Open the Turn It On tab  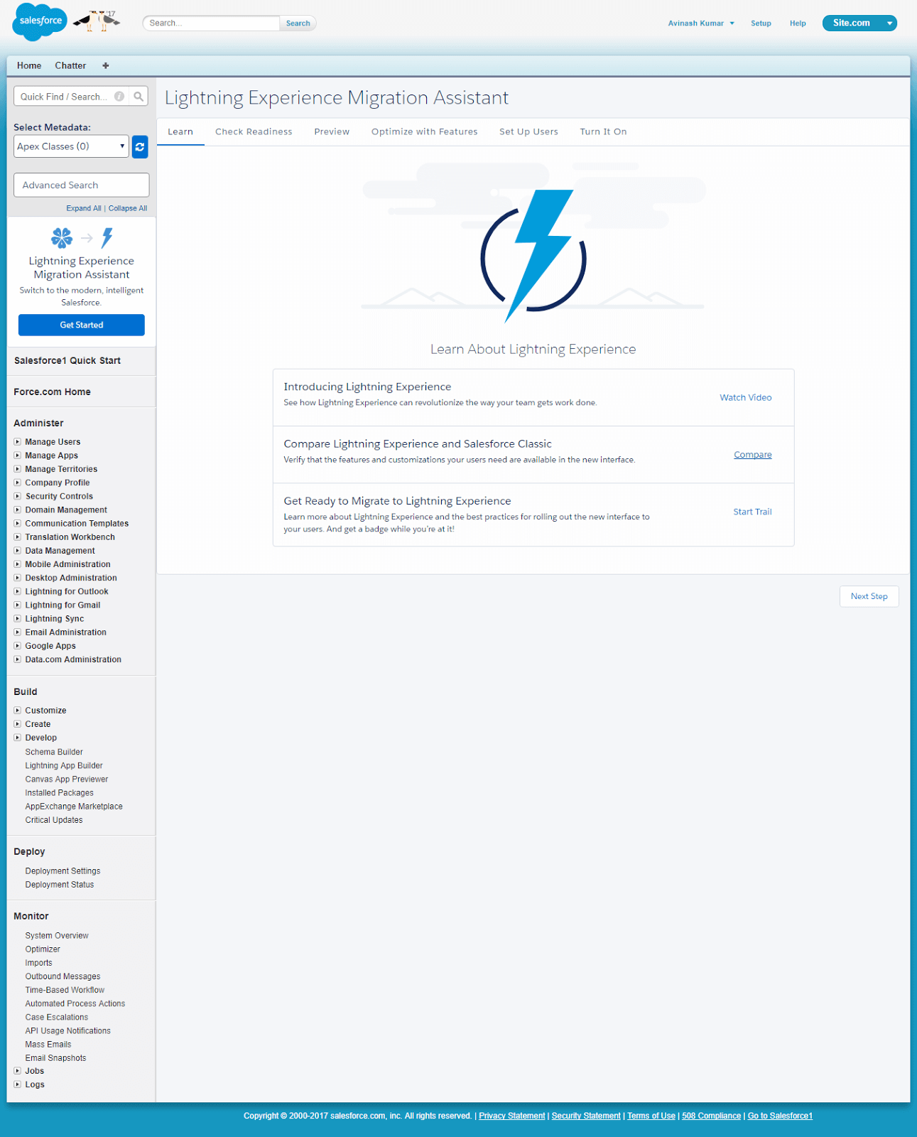click(603, 131)
